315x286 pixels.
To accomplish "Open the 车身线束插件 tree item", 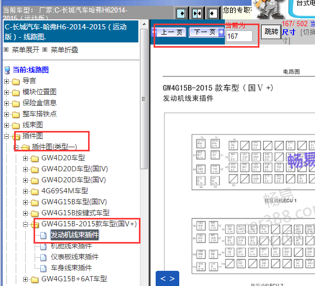I will pyautogui.click(x=71, y=268).
